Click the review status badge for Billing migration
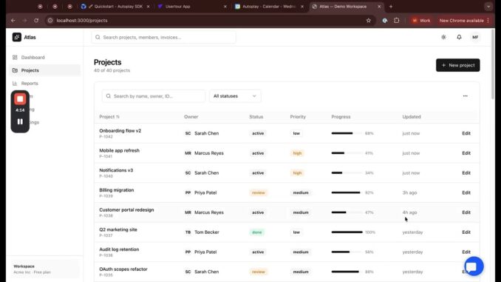Viewport: 501px width, 282px height. (x=258, y=192)
